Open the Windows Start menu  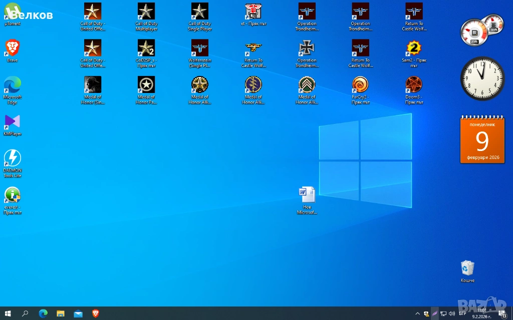(8, 313)
